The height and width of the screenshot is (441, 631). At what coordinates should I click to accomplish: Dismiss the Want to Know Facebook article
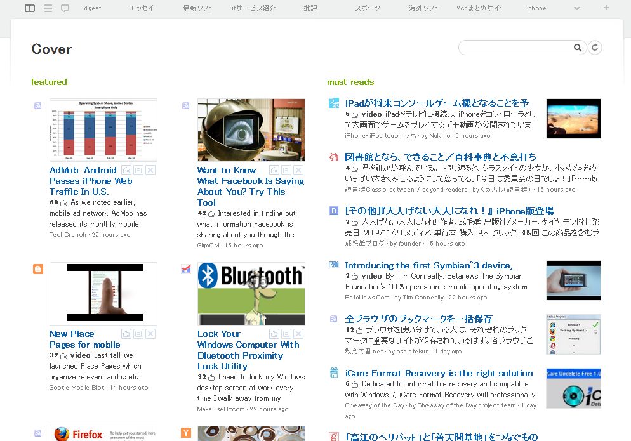[x=298, y=170]
